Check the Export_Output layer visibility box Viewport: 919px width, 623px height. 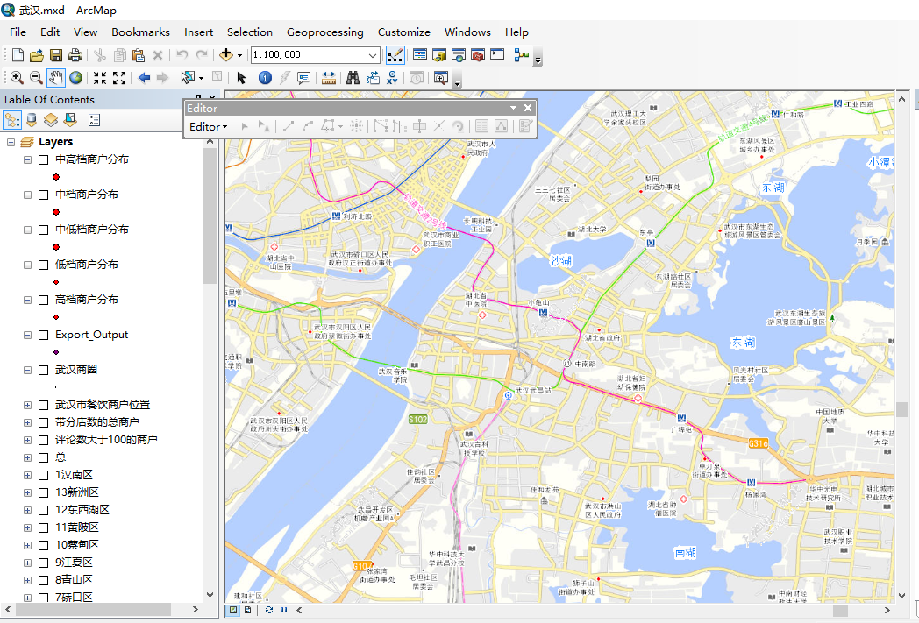pyautogui.click(x=43, y=335)
